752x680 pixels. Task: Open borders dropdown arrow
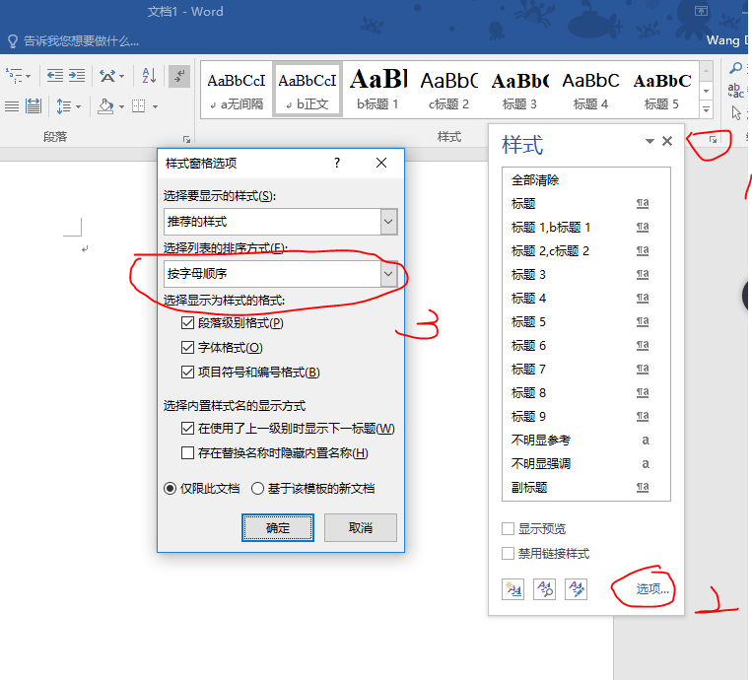click(x=155, y=106)
